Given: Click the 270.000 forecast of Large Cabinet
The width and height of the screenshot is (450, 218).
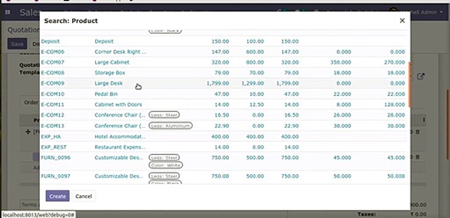Looking at the screenshot, I should (395, 62).
